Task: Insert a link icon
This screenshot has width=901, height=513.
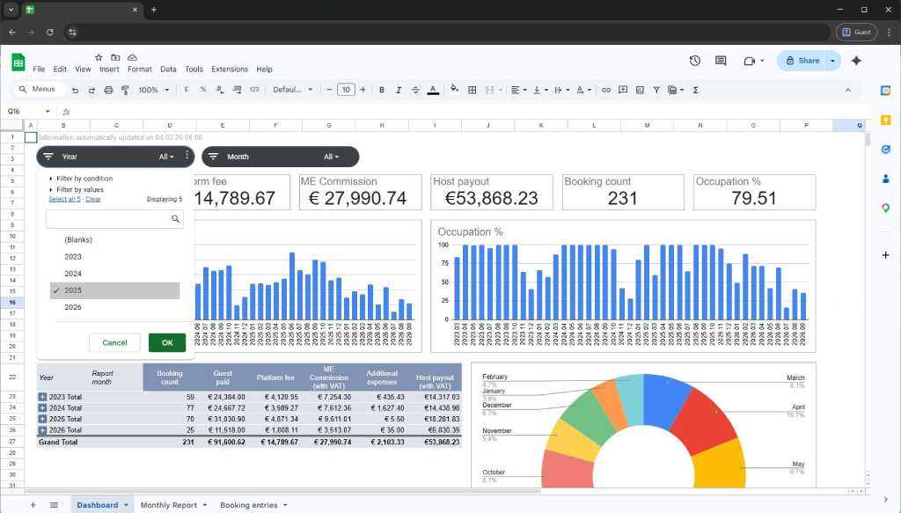Action: [x=605, y=90]
